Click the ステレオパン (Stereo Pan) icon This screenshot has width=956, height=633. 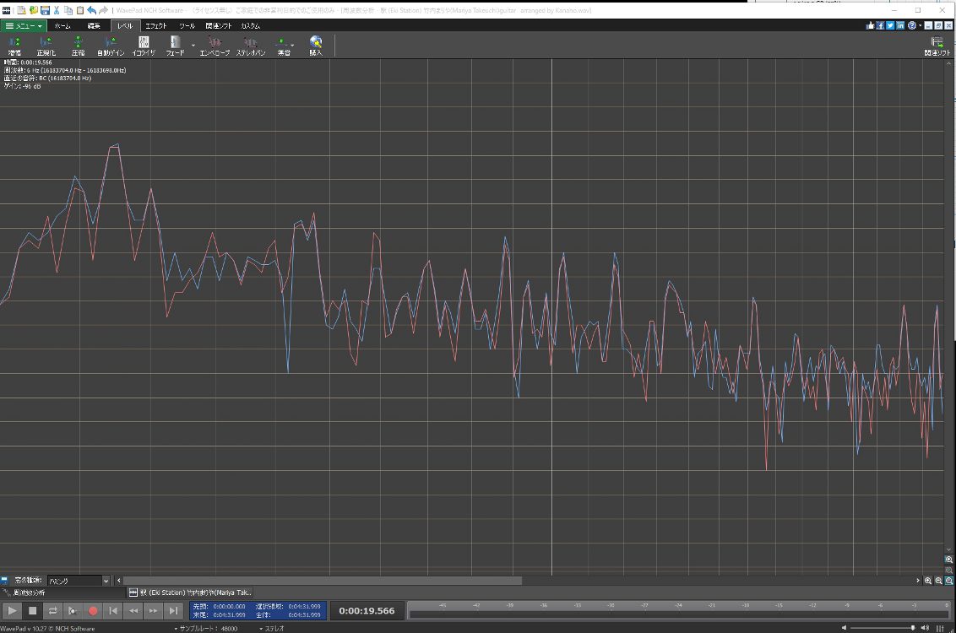[251, 45]
